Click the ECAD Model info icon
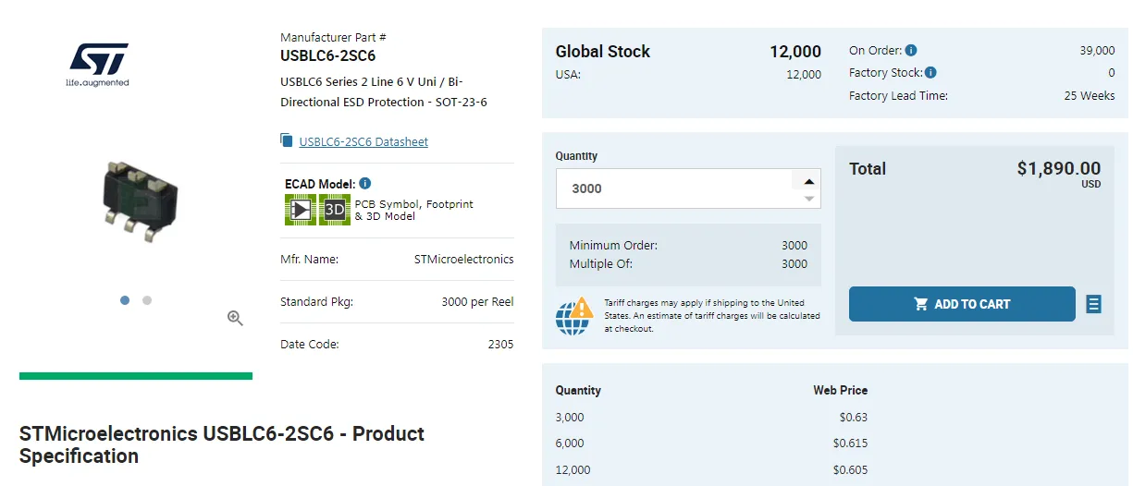This screenshot has height=486, width=1133. [365, 184]
